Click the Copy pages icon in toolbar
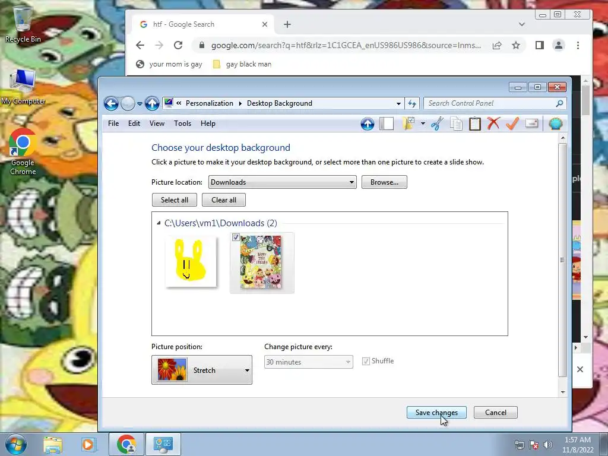 click(456, 123)
